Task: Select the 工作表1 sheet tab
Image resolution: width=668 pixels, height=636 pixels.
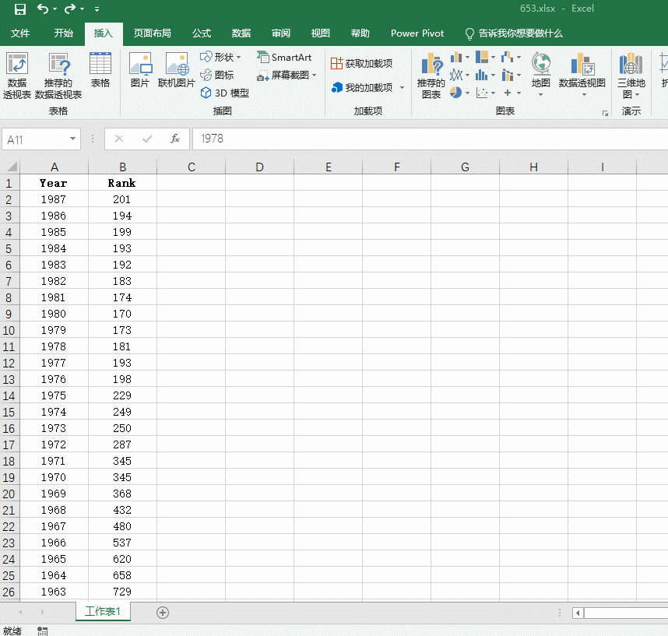Action: [103, 613]
